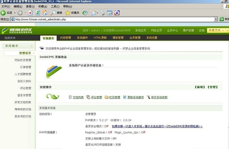Switch to the 常规操作 tab

[48, 38]
